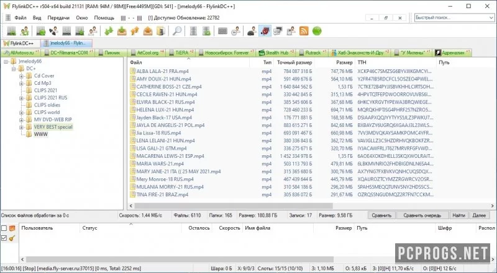
Task: Click the user with dark helmet icon
Action: pos(252,31)
